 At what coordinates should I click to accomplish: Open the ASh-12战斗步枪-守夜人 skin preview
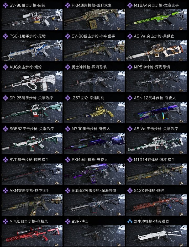coord(156,112)
